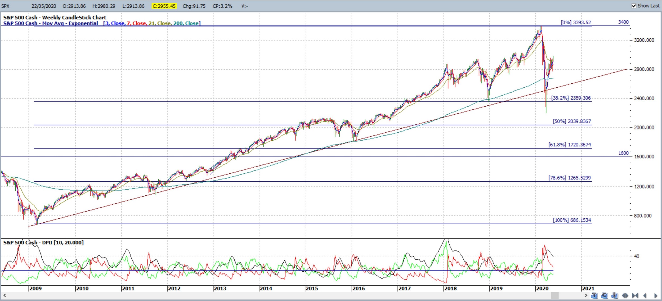Click the 800.000 price axis label
Viewport: 662px width, 301px height.
click(x=643, y=215)
